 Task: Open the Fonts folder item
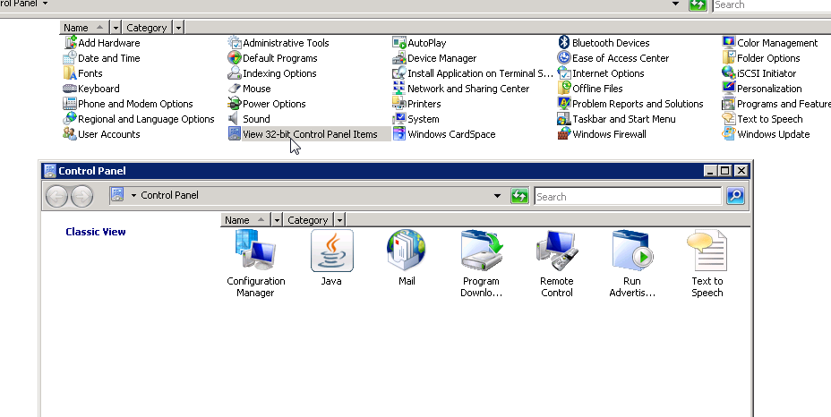point(83,73)
